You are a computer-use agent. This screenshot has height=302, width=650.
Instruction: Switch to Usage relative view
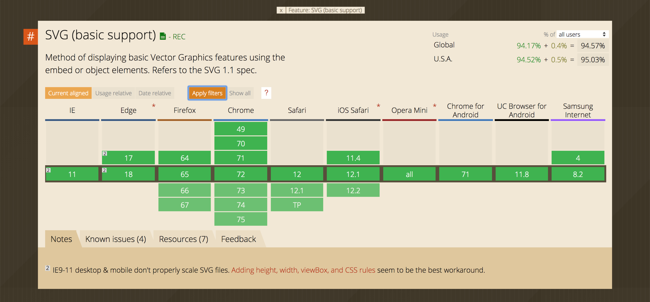(x=113, y=93)
